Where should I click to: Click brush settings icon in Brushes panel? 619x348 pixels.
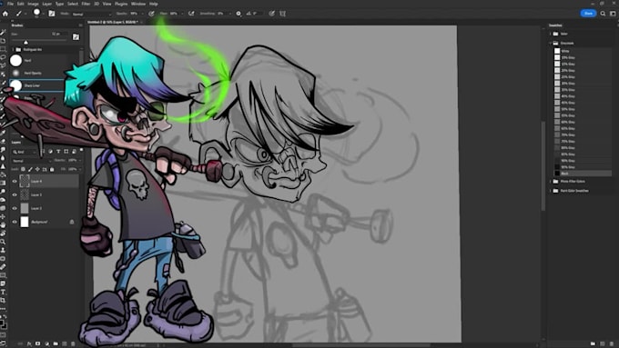[76, 37]
